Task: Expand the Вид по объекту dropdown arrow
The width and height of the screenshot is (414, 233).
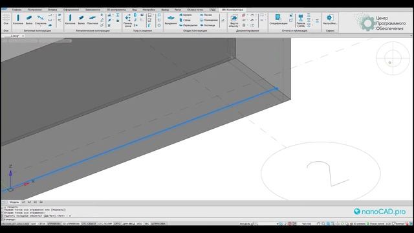Action: 239,26
